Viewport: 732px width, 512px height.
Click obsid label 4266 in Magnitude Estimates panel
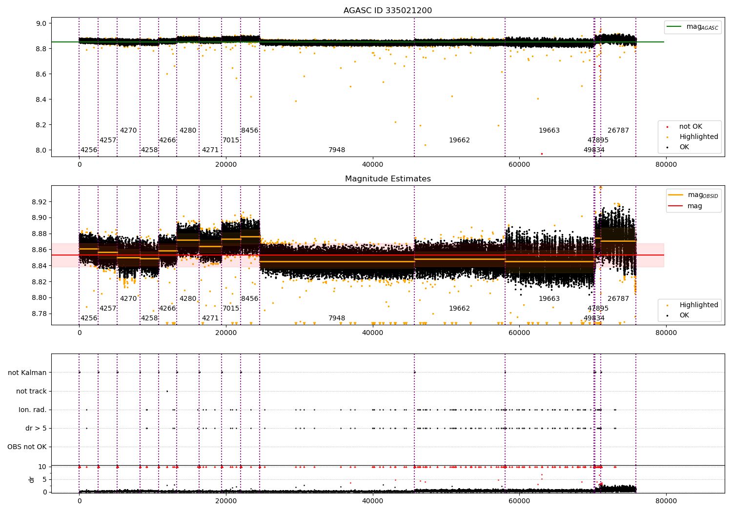coord(167,309)
